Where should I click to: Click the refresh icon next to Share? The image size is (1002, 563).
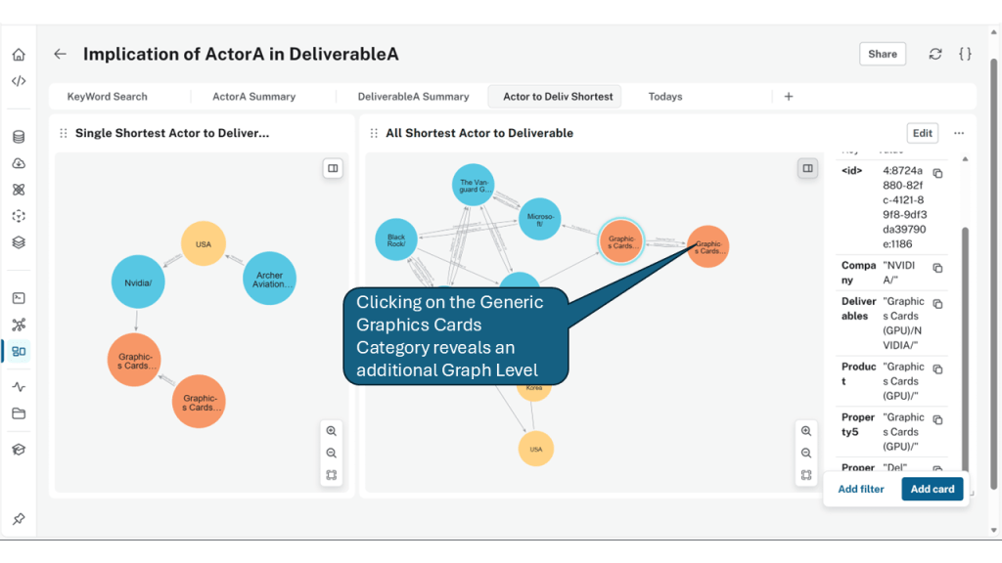[935, 55]
